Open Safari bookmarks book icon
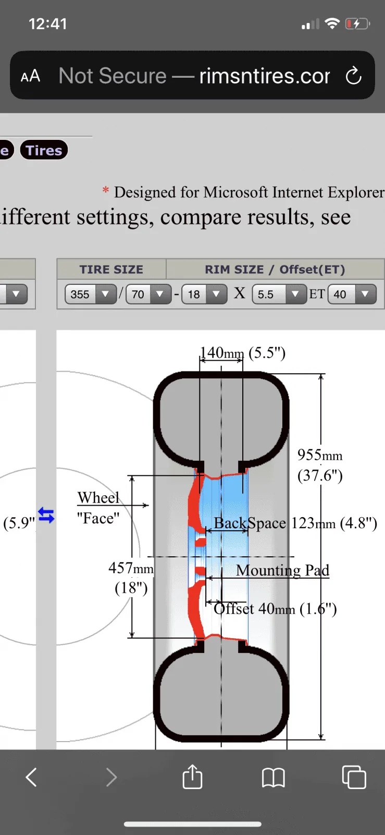Screen dimensions: 385x835 pyautogui.click(x=273, y=778)
